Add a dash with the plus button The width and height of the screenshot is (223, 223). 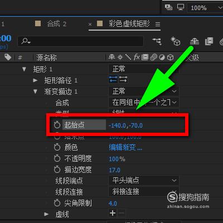[113, 213]
